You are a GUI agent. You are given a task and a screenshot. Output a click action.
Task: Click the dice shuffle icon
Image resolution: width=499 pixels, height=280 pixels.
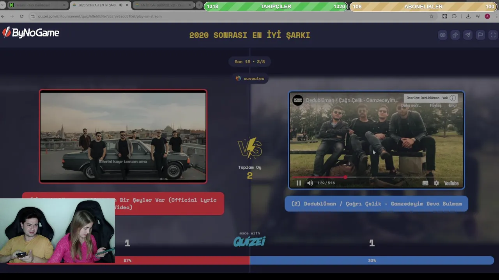455,35
